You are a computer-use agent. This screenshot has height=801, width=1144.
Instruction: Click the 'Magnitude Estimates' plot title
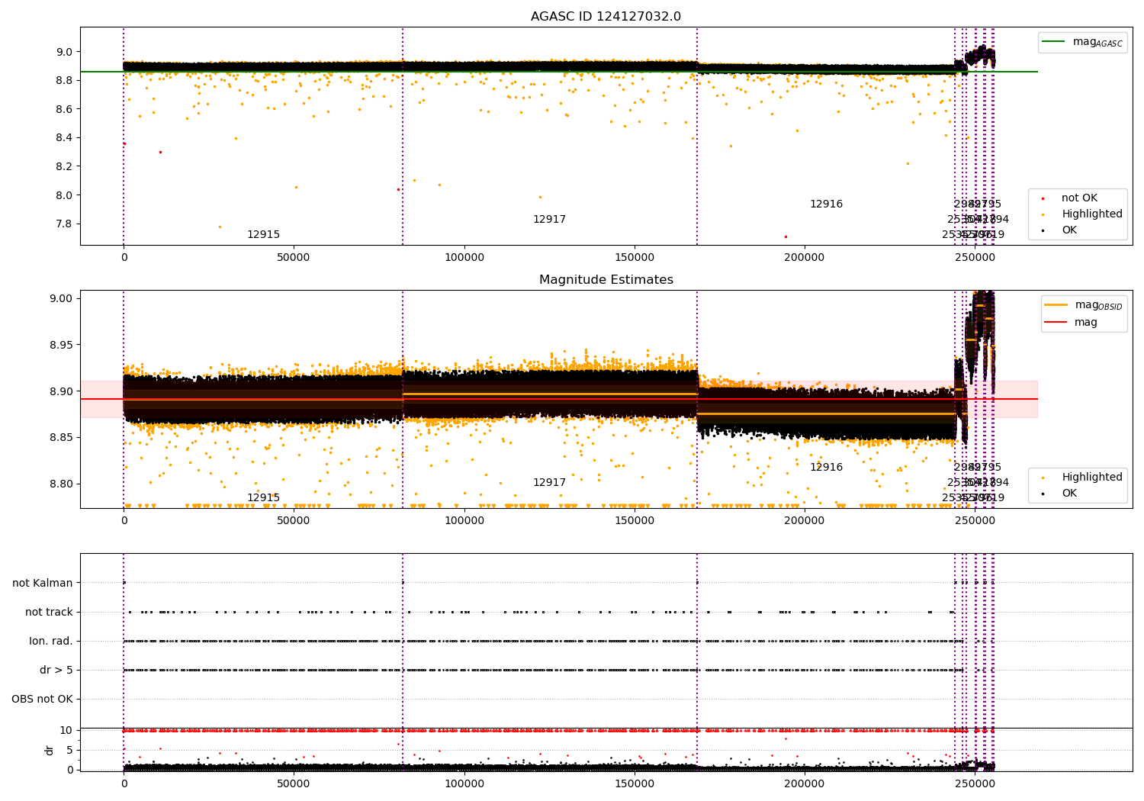pos(606,280)
